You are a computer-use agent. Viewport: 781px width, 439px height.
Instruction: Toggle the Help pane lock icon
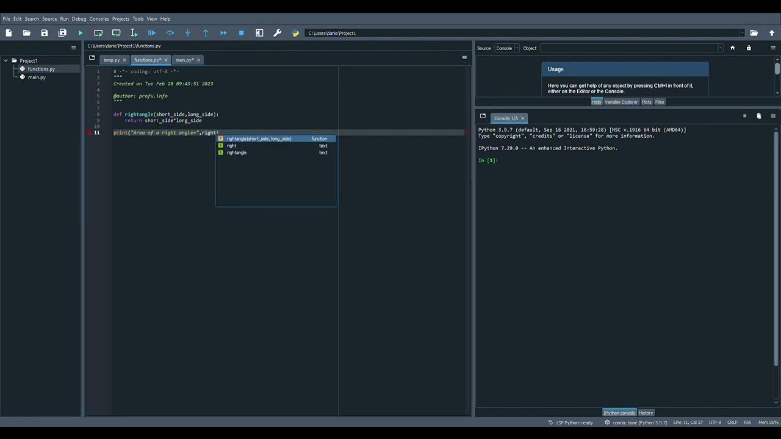(749, 48)
